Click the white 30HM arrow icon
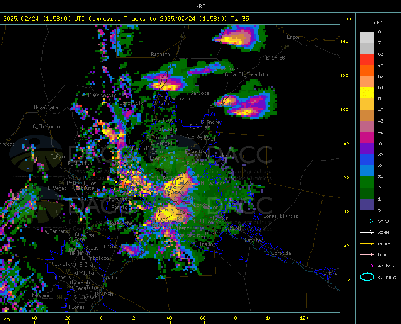401x324 pixels. click(367, 233)
